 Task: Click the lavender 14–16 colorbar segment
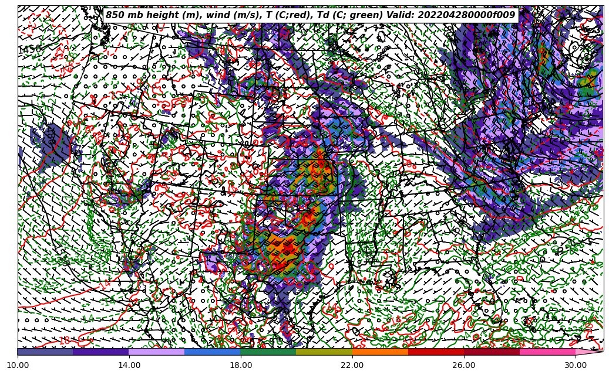[x=157, y=352]
